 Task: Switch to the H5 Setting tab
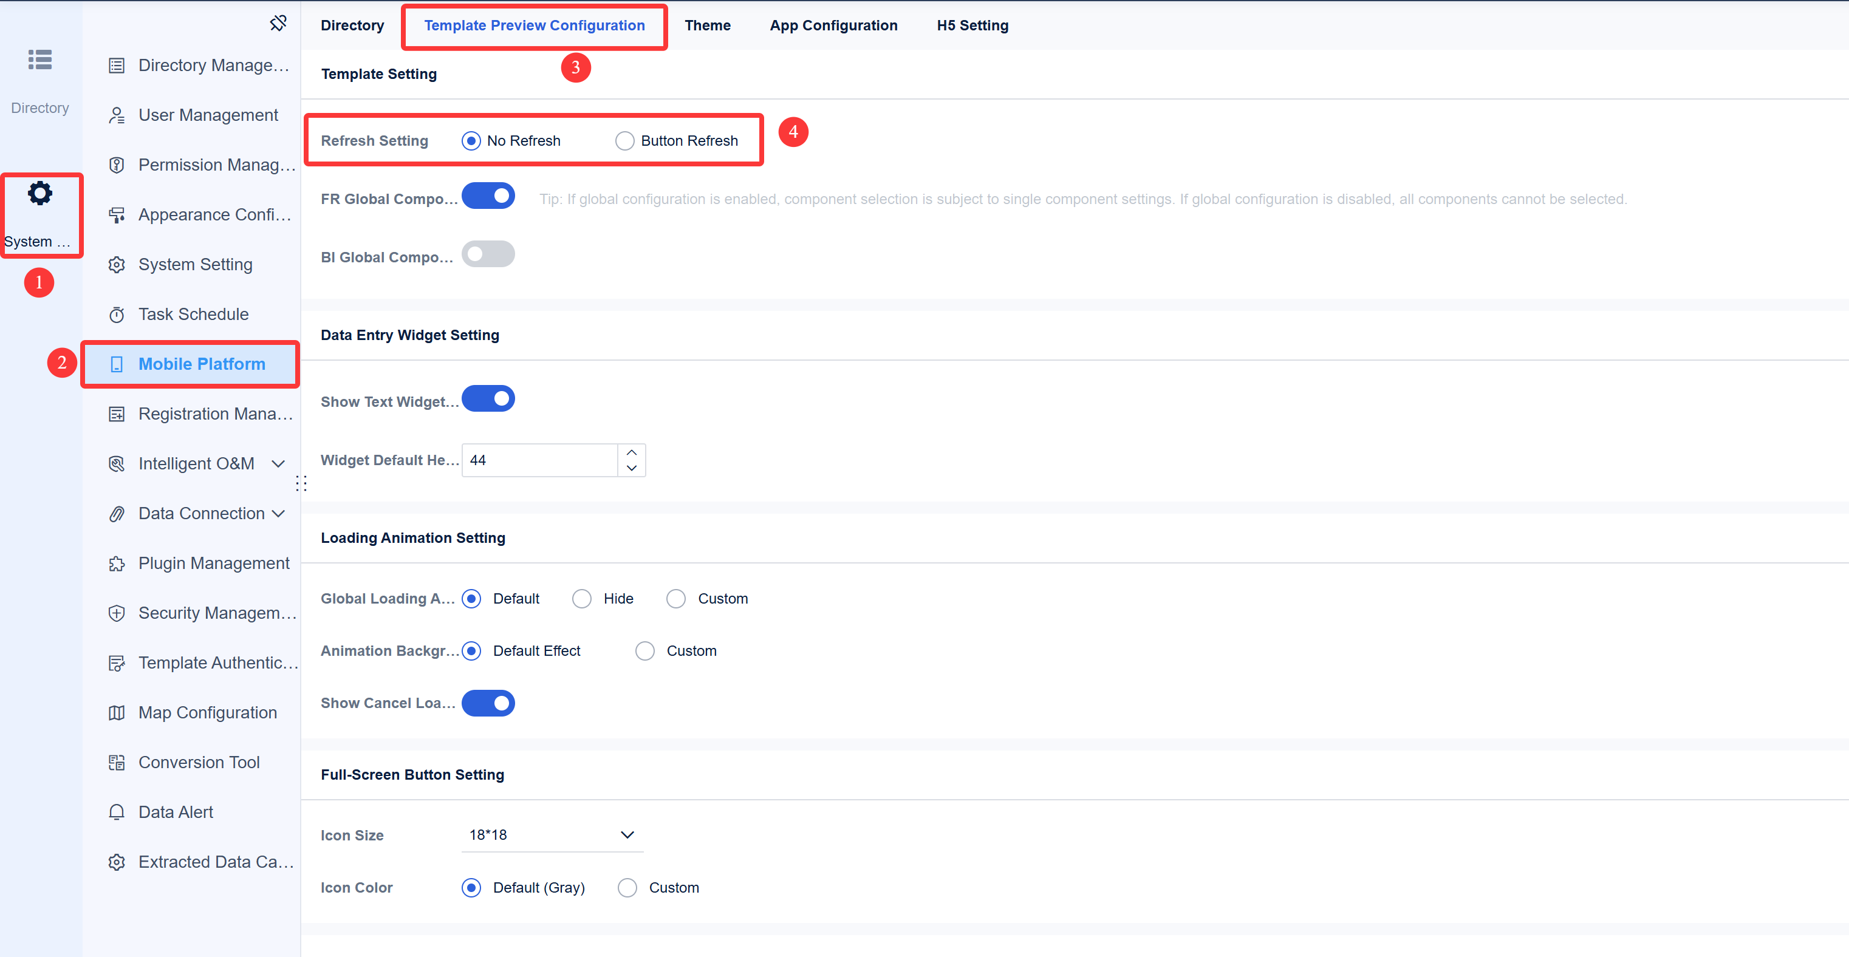972,25
